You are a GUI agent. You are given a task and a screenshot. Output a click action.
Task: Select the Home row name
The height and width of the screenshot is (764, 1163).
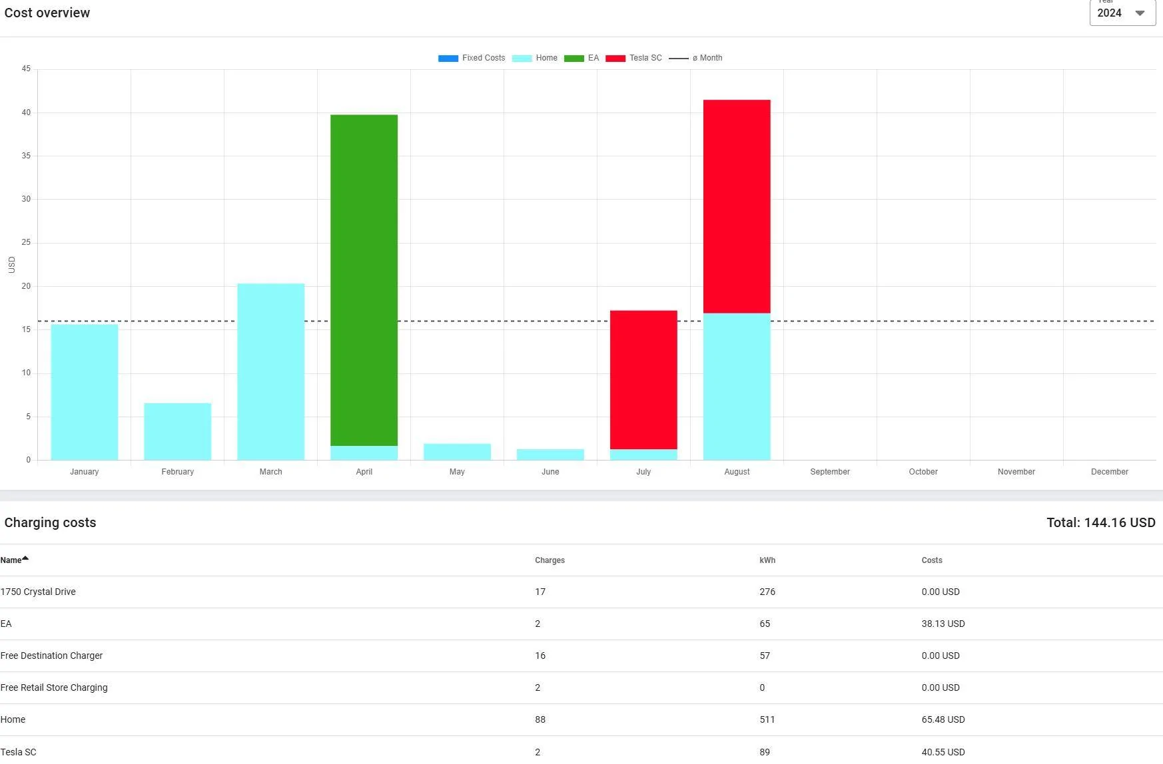click(x=13, y=719)
